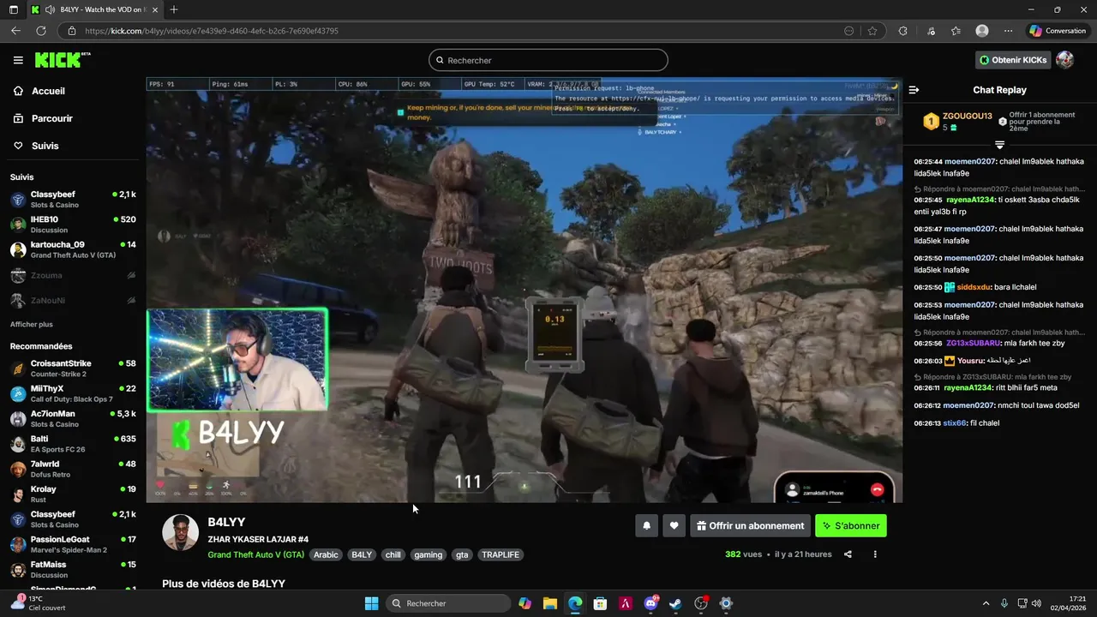The image size is (1097, 617).
Task: Open offline channel ZaNouNi
Action: click(x=73, y=301)
